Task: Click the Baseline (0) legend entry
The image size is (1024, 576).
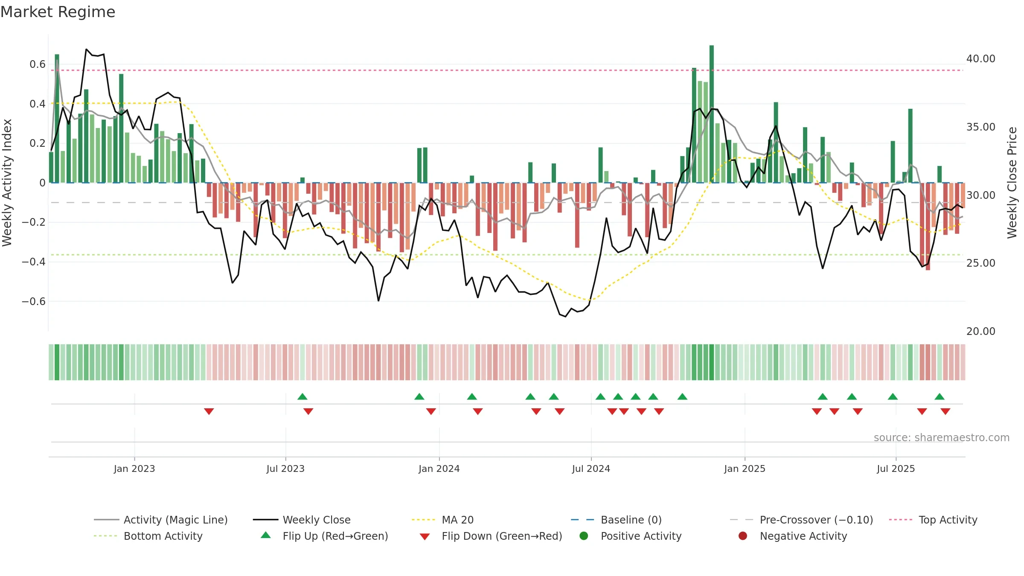Action: point(616,520)
